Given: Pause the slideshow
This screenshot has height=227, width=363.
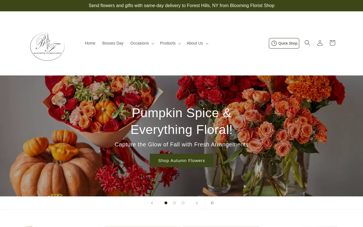Looking at the screenshot, I should (x=212, y=203).
